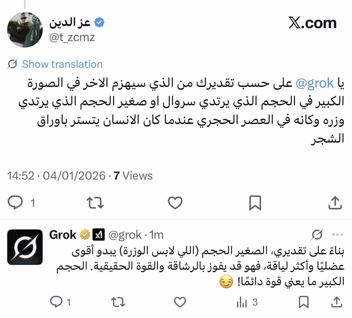Open Grok's avatar

[25, 247]
